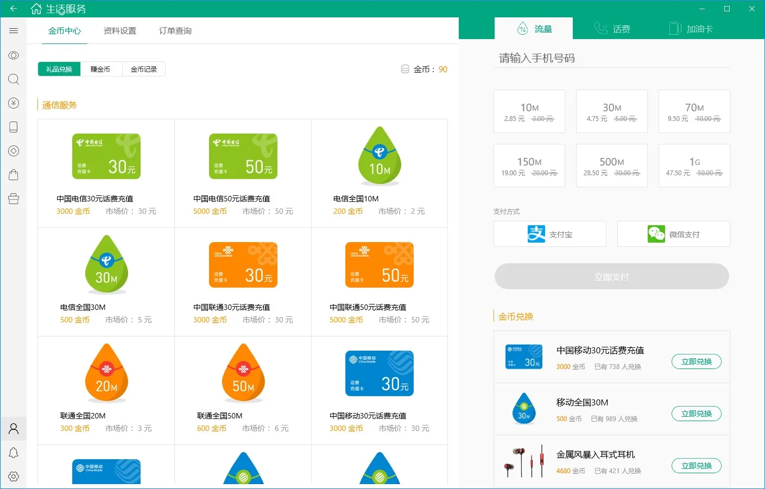Click 立即兑换 for 金属风暴入耳式耳机

(697, 466)
